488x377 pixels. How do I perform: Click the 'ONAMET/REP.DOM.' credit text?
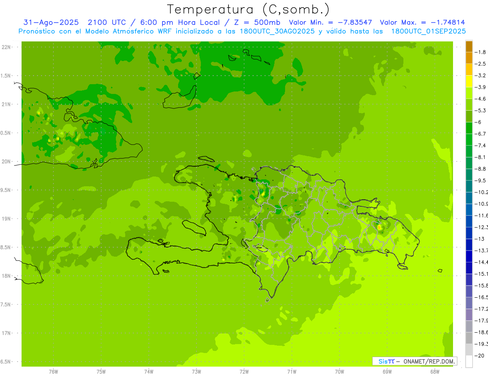[429, 361]
